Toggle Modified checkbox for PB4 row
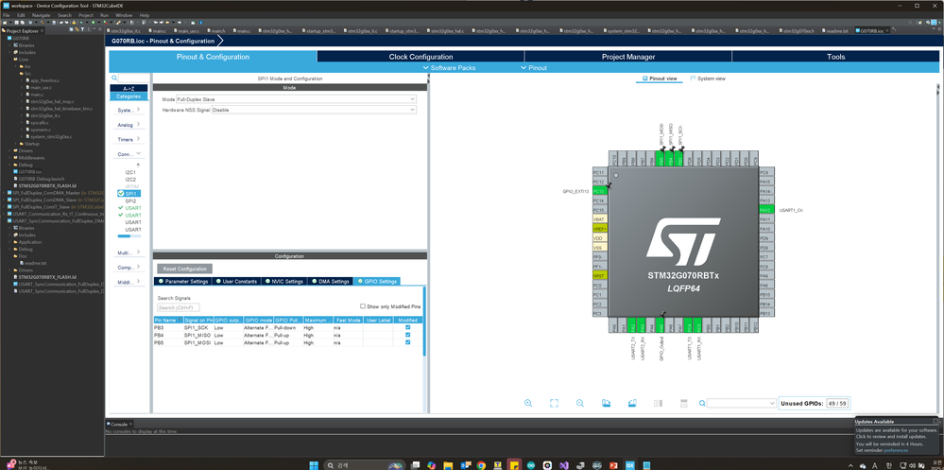The width and height of the screenshot is (944, 470). tap(408, 335)
